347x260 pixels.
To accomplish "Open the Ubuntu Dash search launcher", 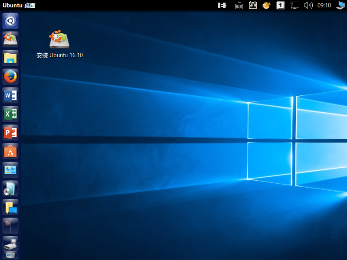I will [x=10, y=21].
